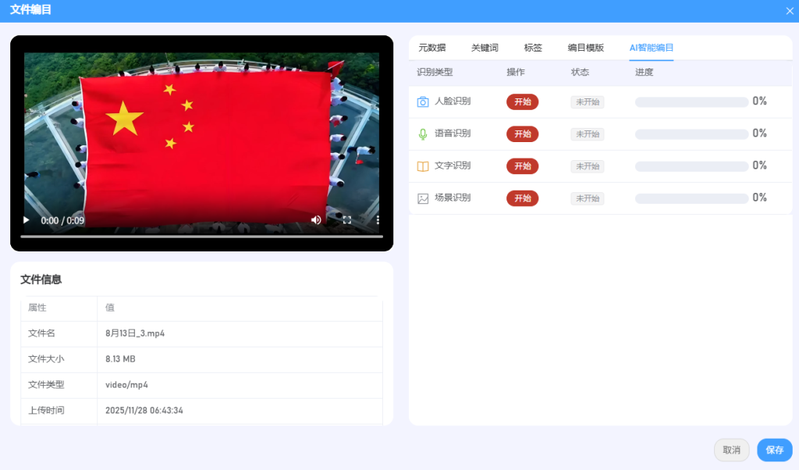Select the AI智能编目 tab
799x470 pixels.
coord(652,48)
